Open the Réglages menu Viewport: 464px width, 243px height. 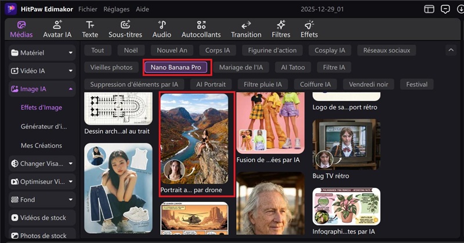tap(117, 9)
